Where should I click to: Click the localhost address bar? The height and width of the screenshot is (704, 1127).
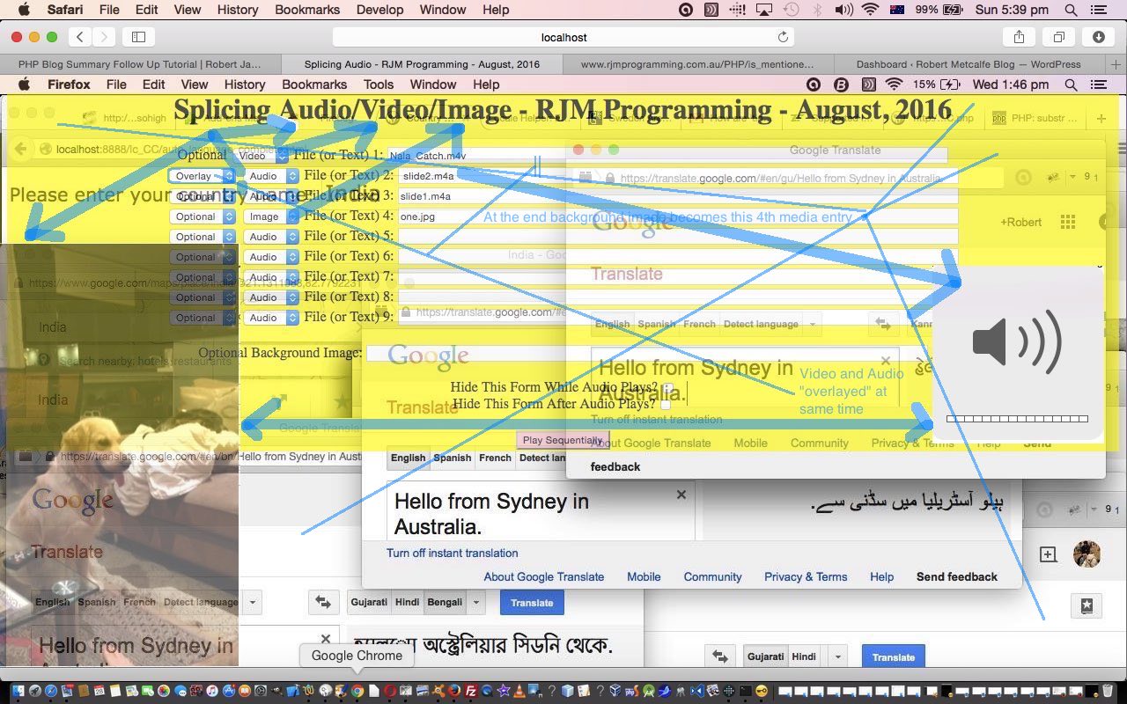coord(563,37)
